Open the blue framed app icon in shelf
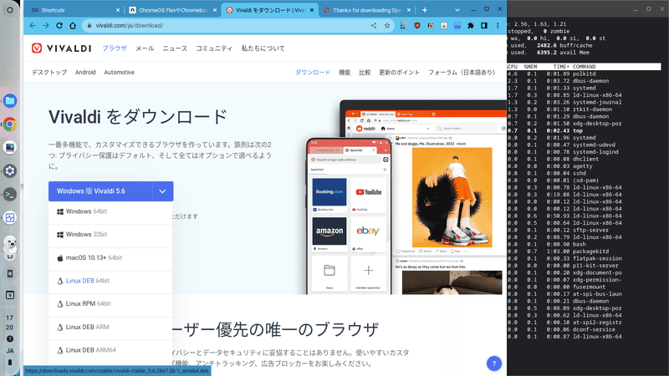 point(10,218)
